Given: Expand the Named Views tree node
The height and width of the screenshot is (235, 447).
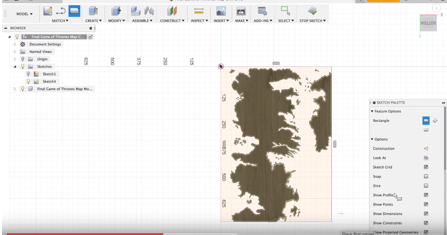Looking at the screenshot, I should coord(15,52).
